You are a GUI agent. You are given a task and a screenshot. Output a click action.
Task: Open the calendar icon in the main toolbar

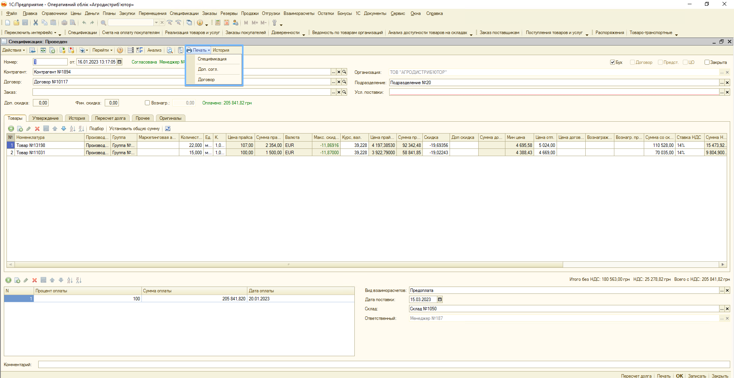tap(226, 23)
